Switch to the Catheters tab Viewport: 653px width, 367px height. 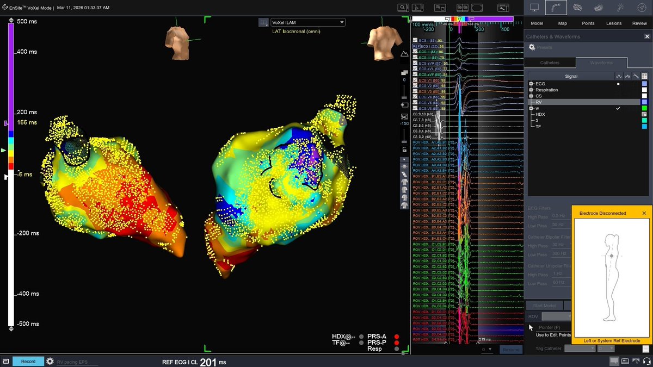tap(550, 63)
